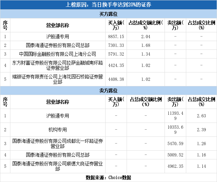The width and height of the screenshot is (217, 182).
Task: Click 占总成交额比例(%) header in buyer table
Action: point(146,25)
